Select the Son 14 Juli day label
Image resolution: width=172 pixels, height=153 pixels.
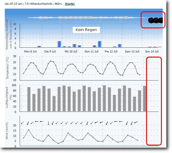152,51
